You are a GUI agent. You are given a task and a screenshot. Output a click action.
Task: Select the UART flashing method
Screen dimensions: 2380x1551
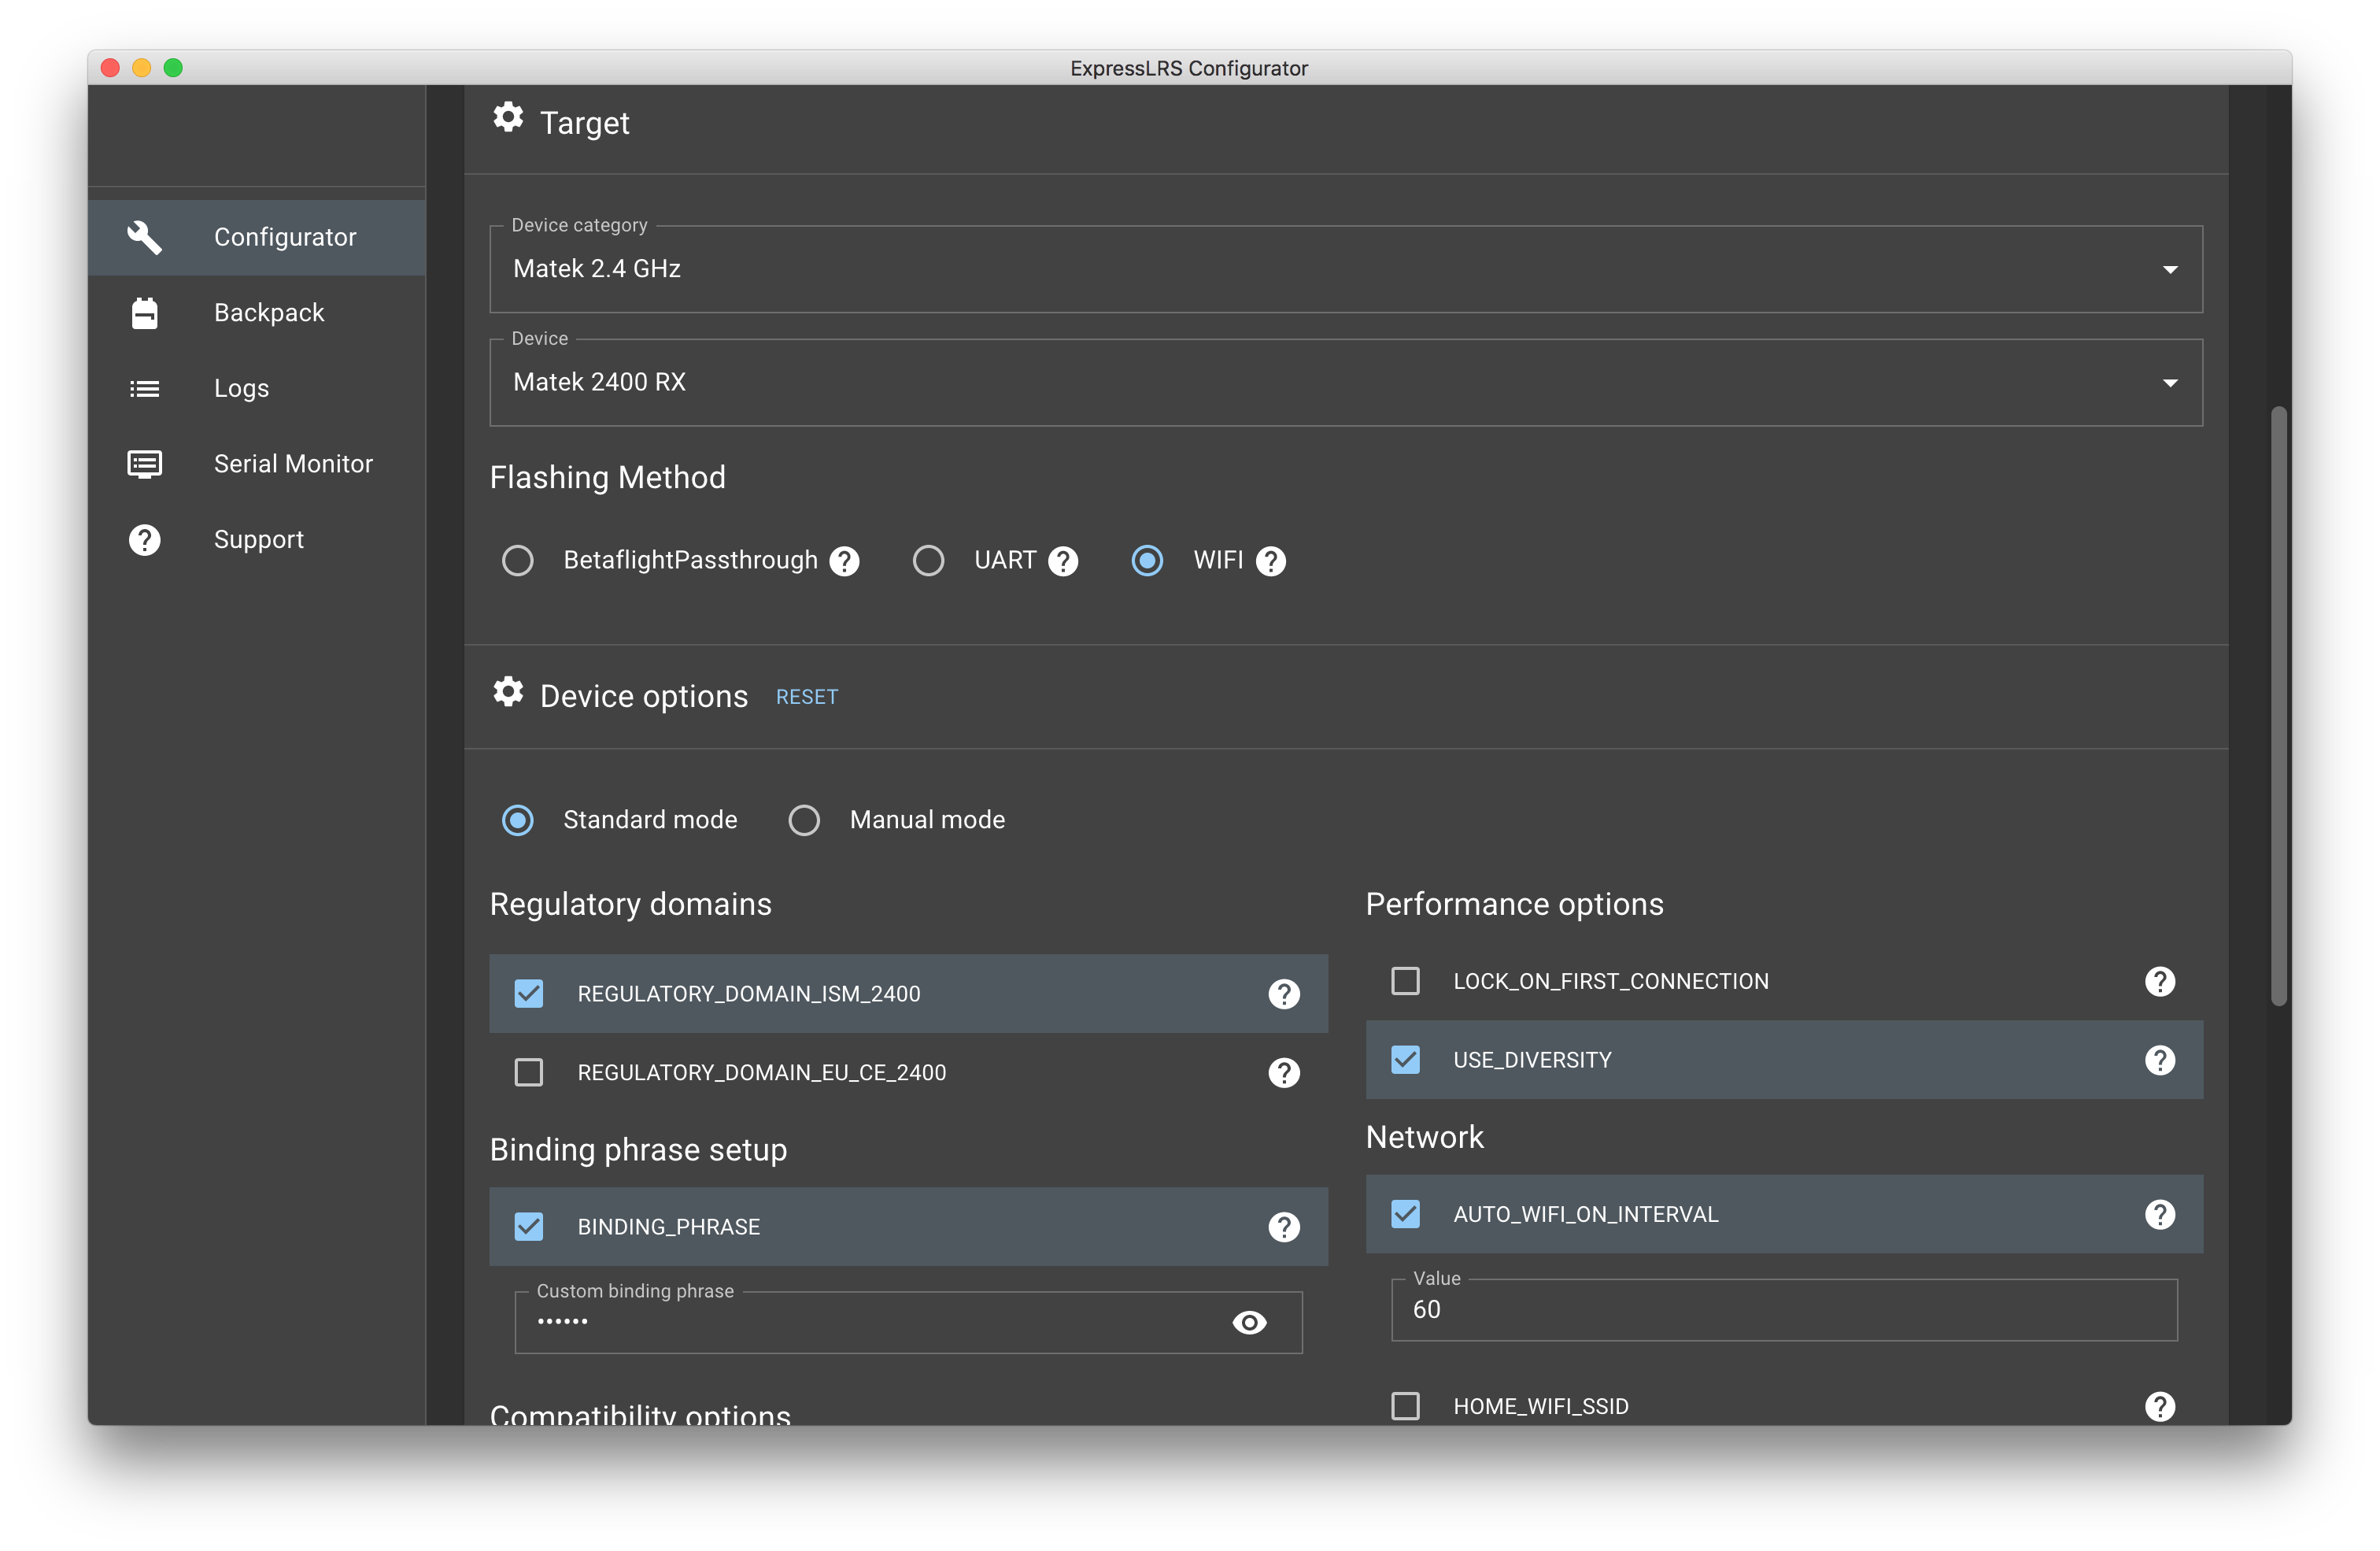pyautogui.click(x=929, y=561)
